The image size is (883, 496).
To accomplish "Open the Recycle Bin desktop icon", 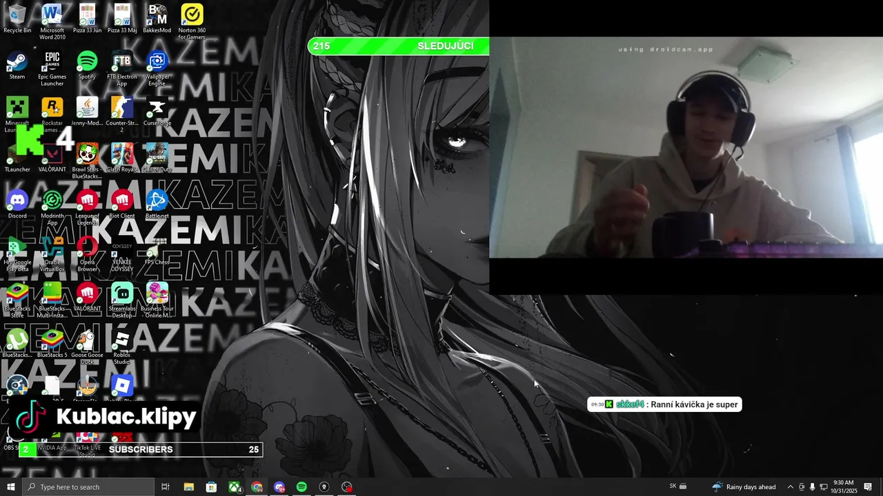I will [17, 19].
